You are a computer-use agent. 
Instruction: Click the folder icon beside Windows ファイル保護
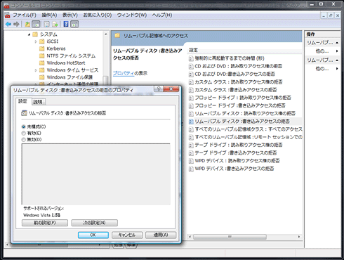click(42, 77)
